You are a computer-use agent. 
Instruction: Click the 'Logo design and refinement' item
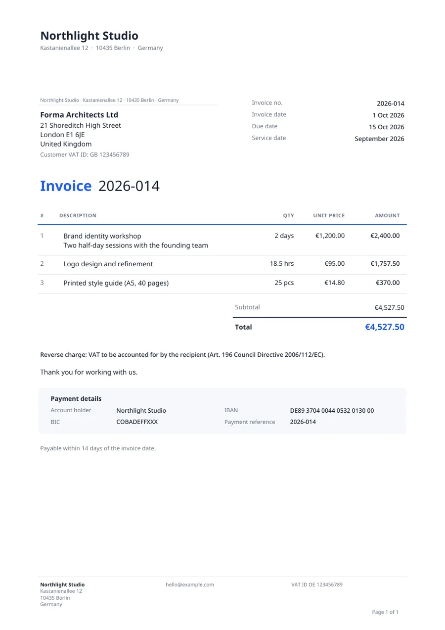pyautogui.click(x=108, y=264)
